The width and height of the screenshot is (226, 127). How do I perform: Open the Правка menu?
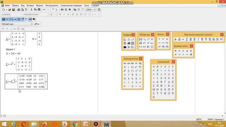coord(16,6)
